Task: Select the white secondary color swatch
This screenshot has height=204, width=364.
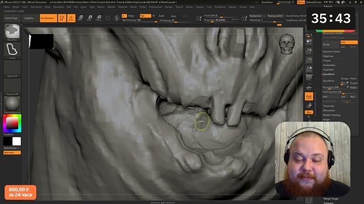Action: tap(16, 141)
